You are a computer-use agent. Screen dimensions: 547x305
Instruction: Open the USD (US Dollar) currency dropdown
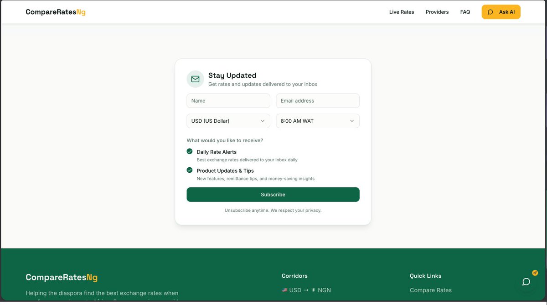pos(228,121)
